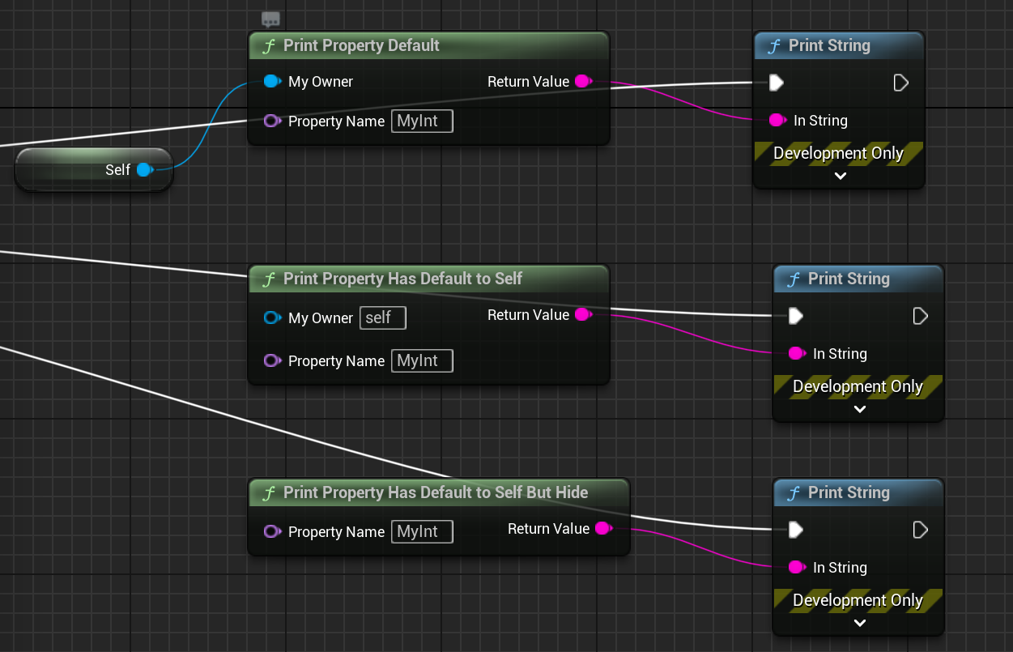Click Return Value pin of Print Property Has Default to Self

[582, 315]
